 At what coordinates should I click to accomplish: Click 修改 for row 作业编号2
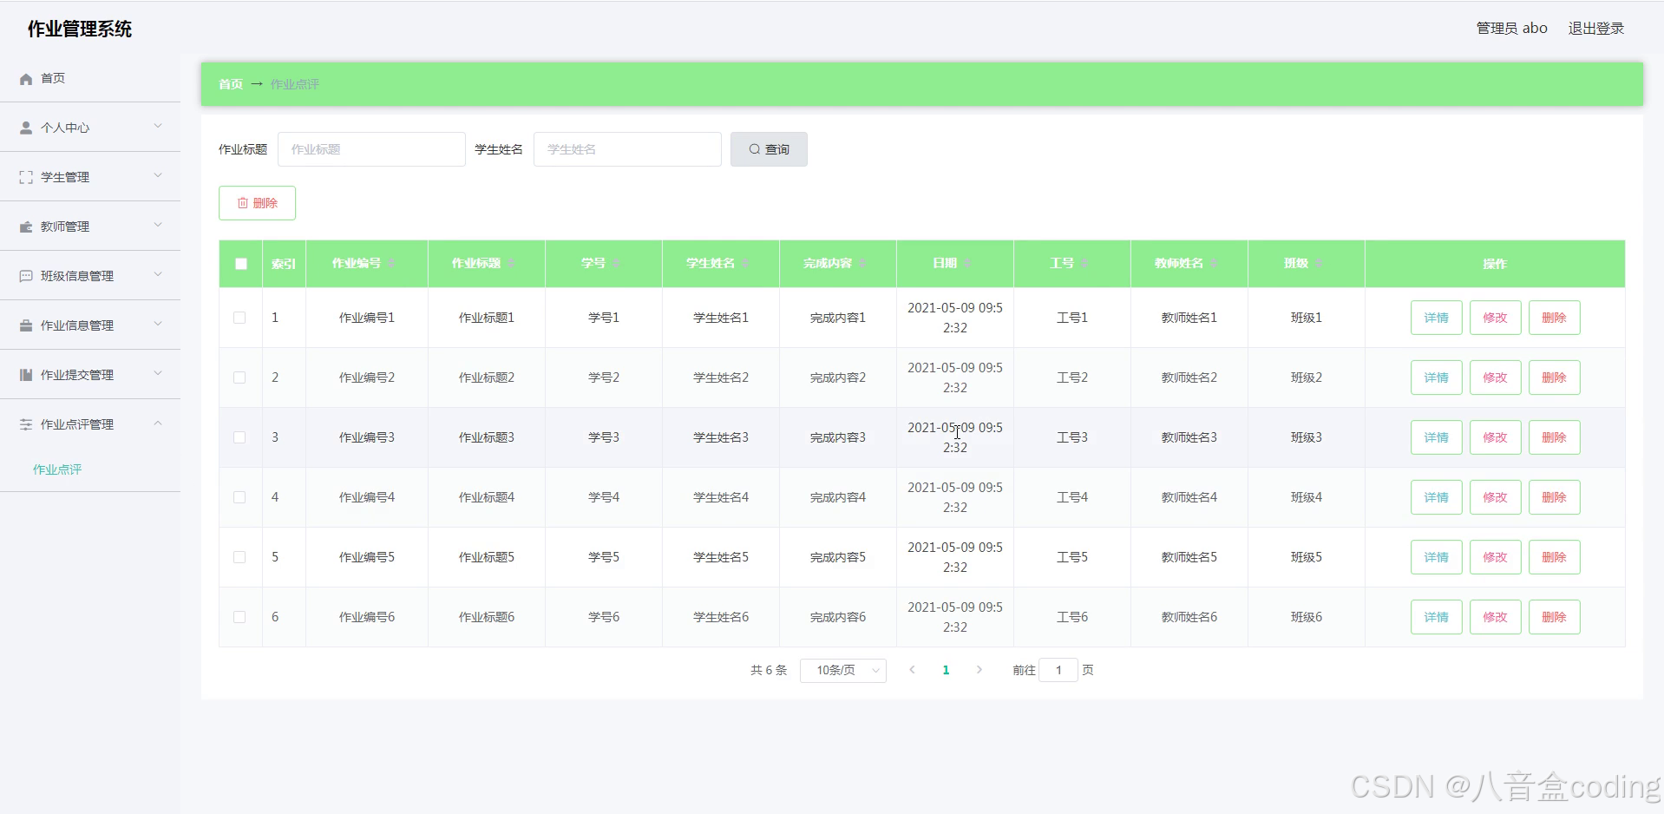1495,377
